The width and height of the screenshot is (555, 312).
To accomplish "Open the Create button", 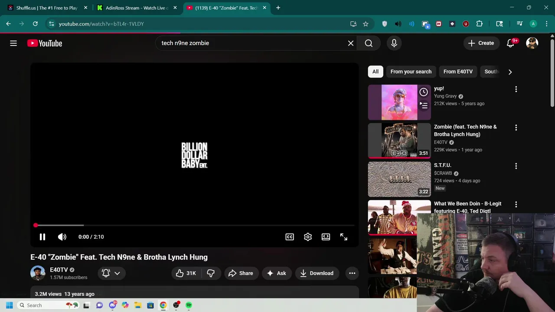I will pos(481,43).
